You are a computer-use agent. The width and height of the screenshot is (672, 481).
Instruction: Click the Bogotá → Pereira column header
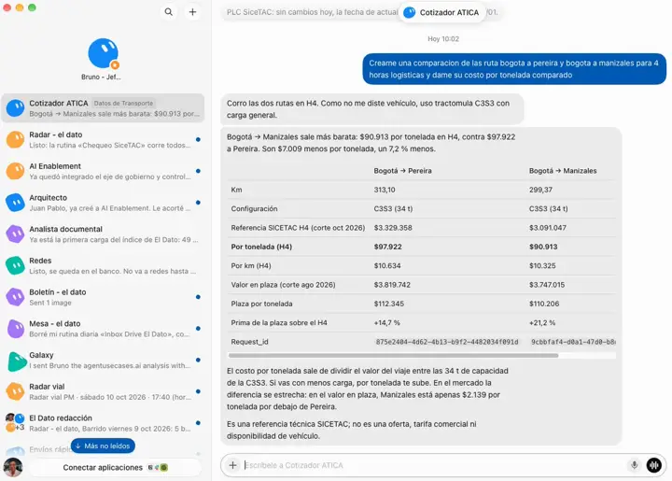coord(402,171)
